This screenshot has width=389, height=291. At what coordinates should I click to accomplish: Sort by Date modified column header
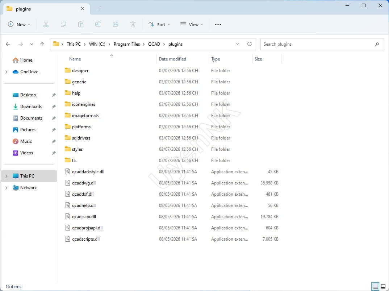pyautogui.click(x=172, y=59)
